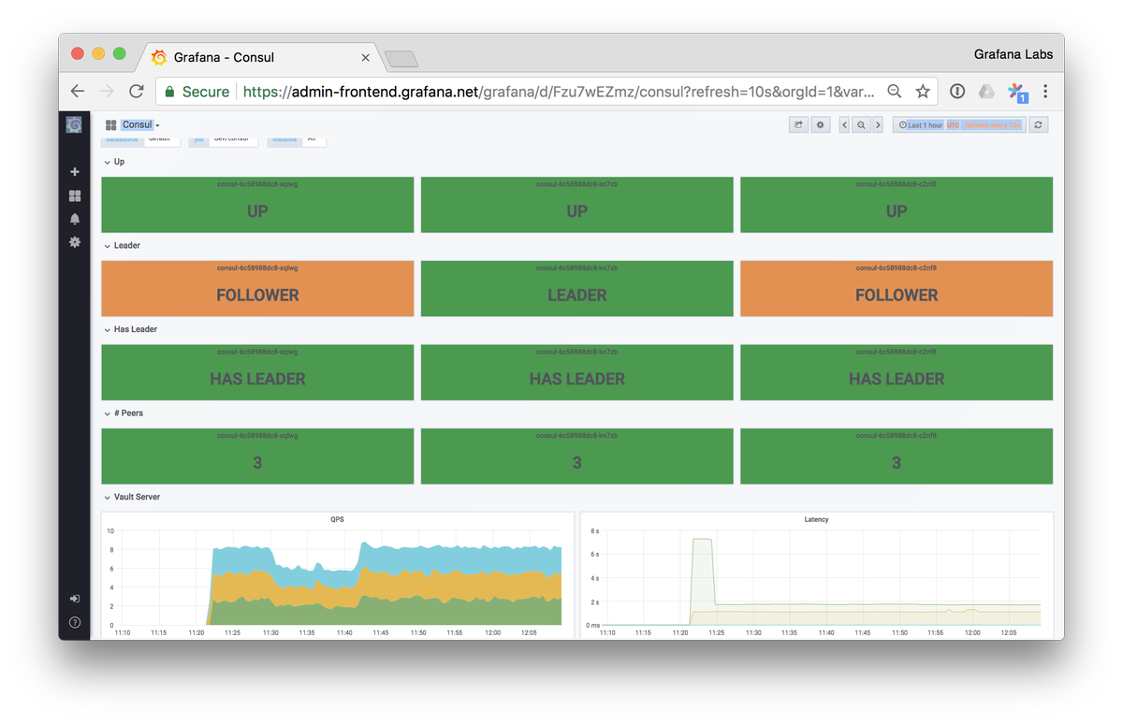Click the Sign in icon in sidebar

pyautogui.click(x=75, y=599)
